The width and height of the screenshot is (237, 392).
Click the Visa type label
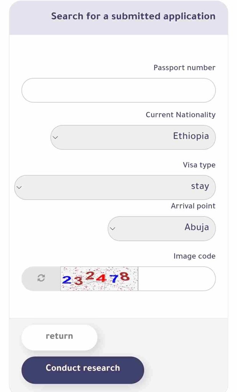(x=199, y=165)
